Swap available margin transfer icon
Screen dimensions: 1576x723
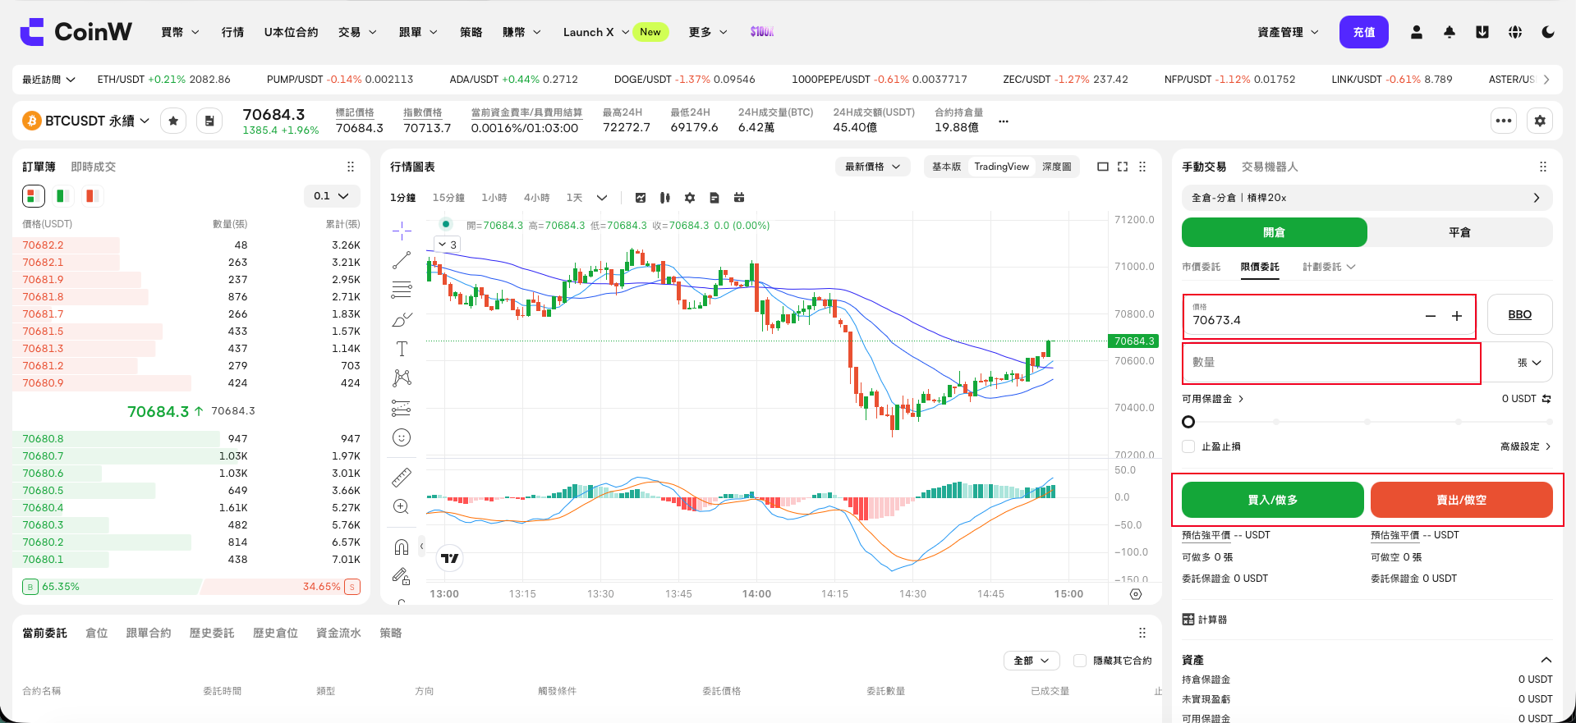[x=1546, y=399]
